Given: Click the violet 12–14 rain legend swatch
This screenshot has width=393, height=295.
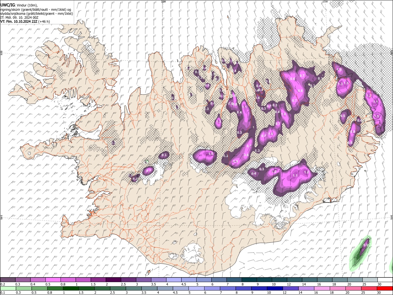Looking at the screenshot, I should tap(290, 289).
